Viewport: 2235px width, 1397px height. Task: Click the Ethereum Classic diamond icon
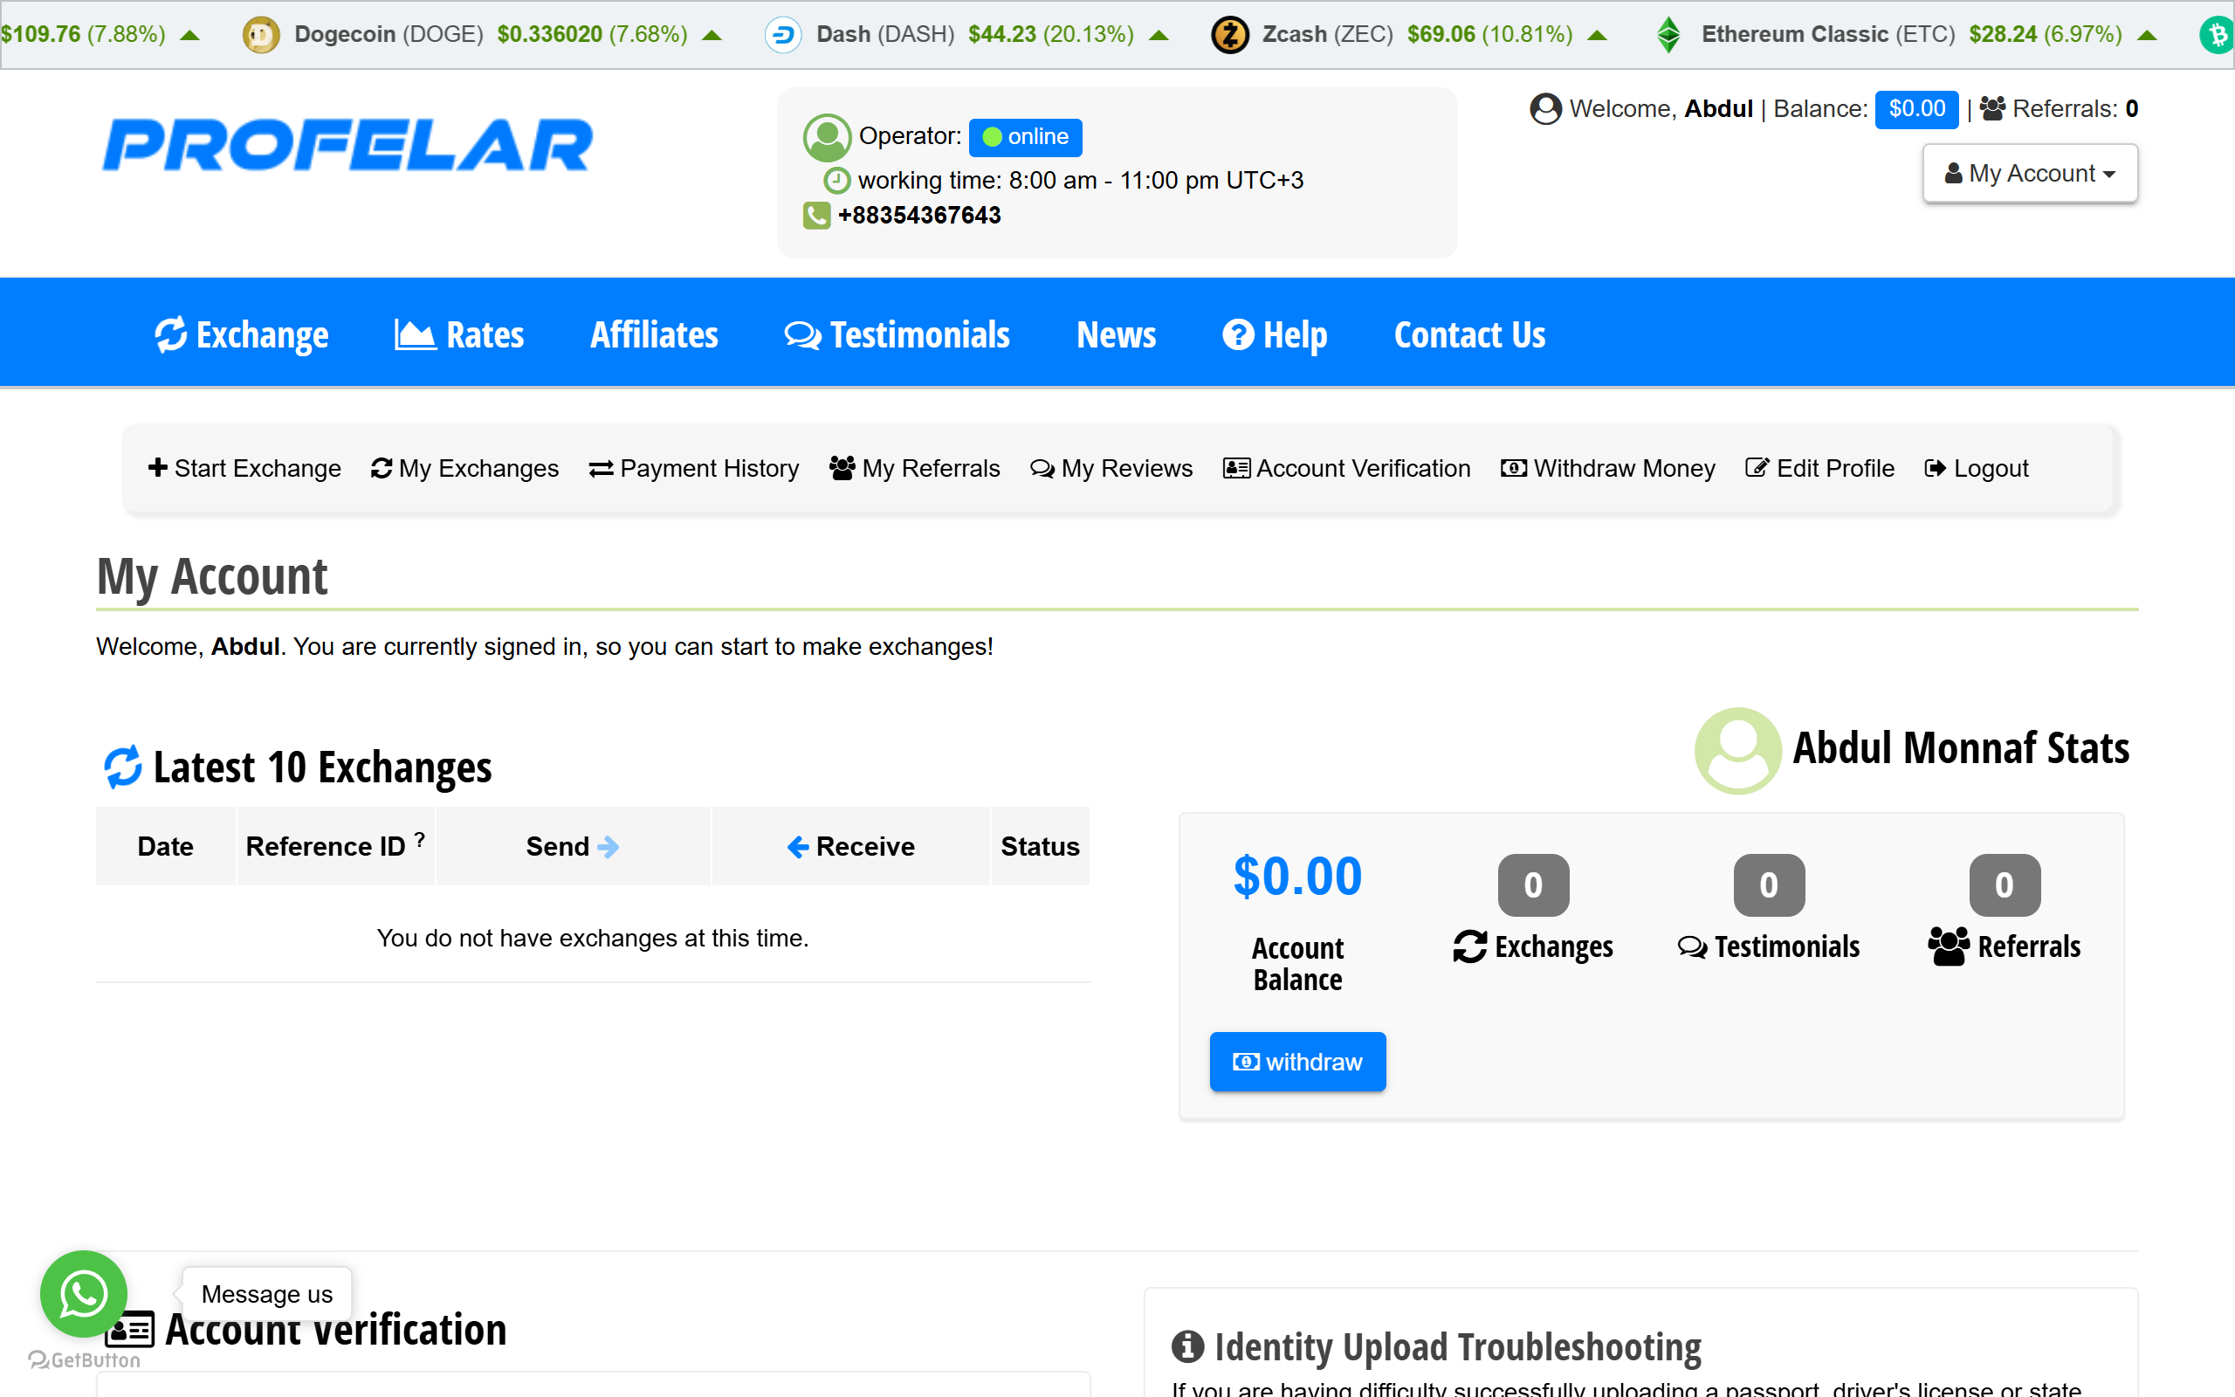[1669, 35]
